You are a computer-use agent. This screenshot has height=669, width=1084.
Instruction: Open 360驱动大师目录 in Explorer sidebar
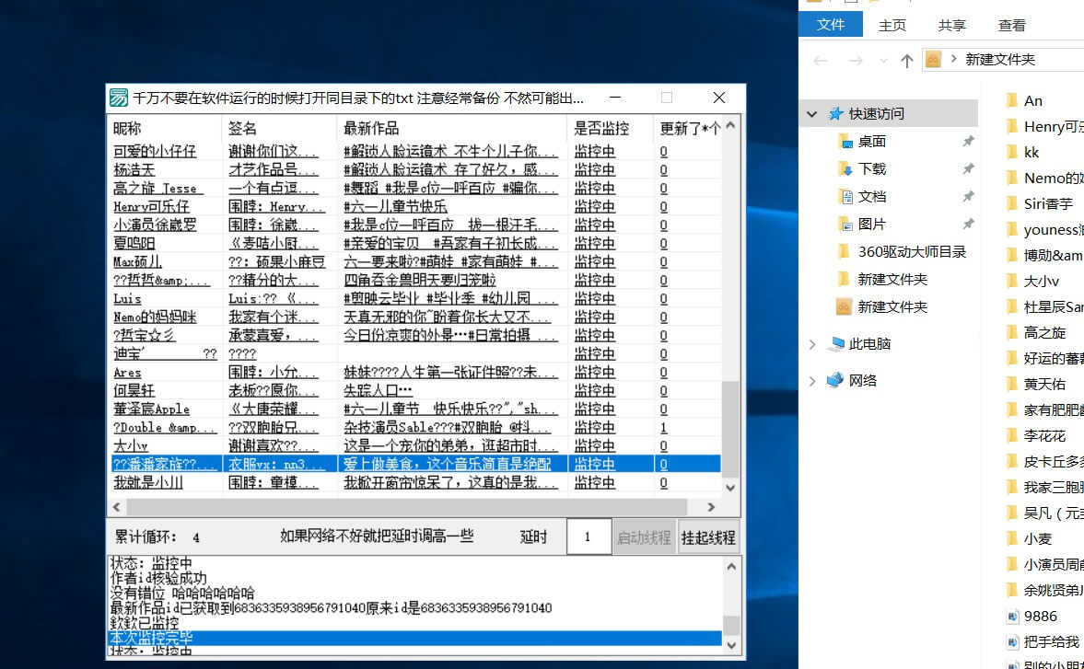coord(912,252)
